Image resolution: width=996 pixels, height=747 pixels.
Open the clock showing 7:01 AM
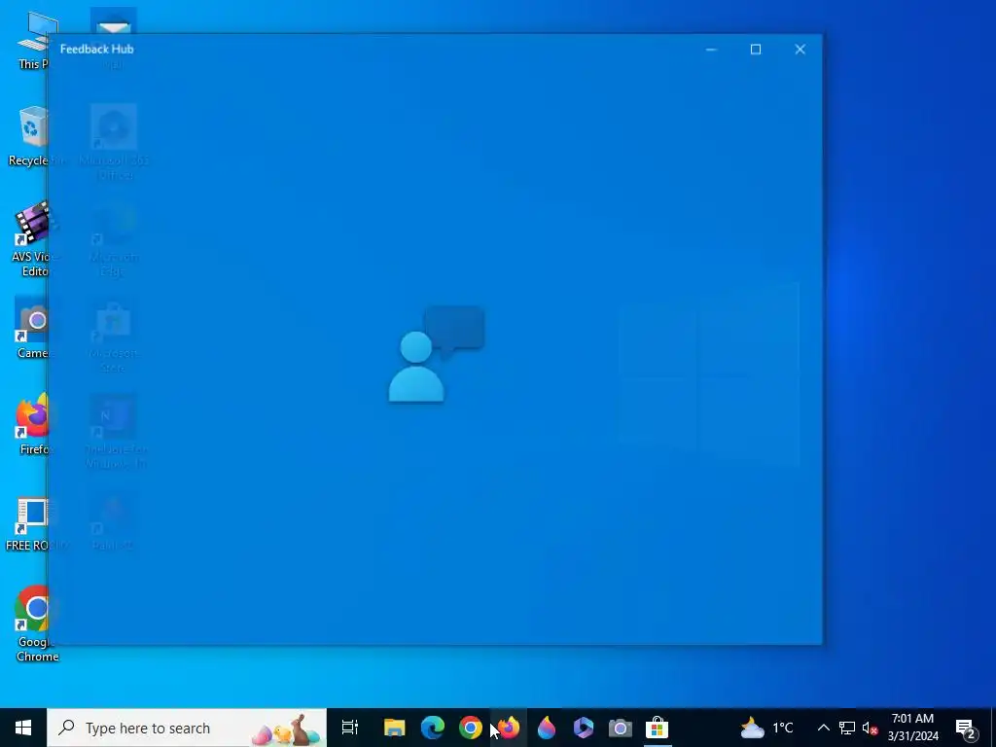coord(912,728)
